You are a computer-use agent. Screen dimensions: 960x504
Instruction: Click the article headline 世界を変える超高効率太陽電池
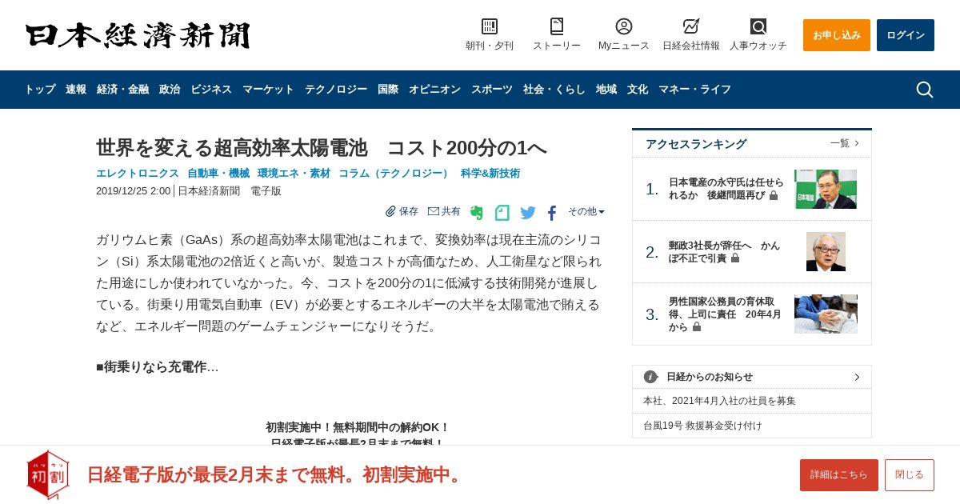tap(322, 148)
